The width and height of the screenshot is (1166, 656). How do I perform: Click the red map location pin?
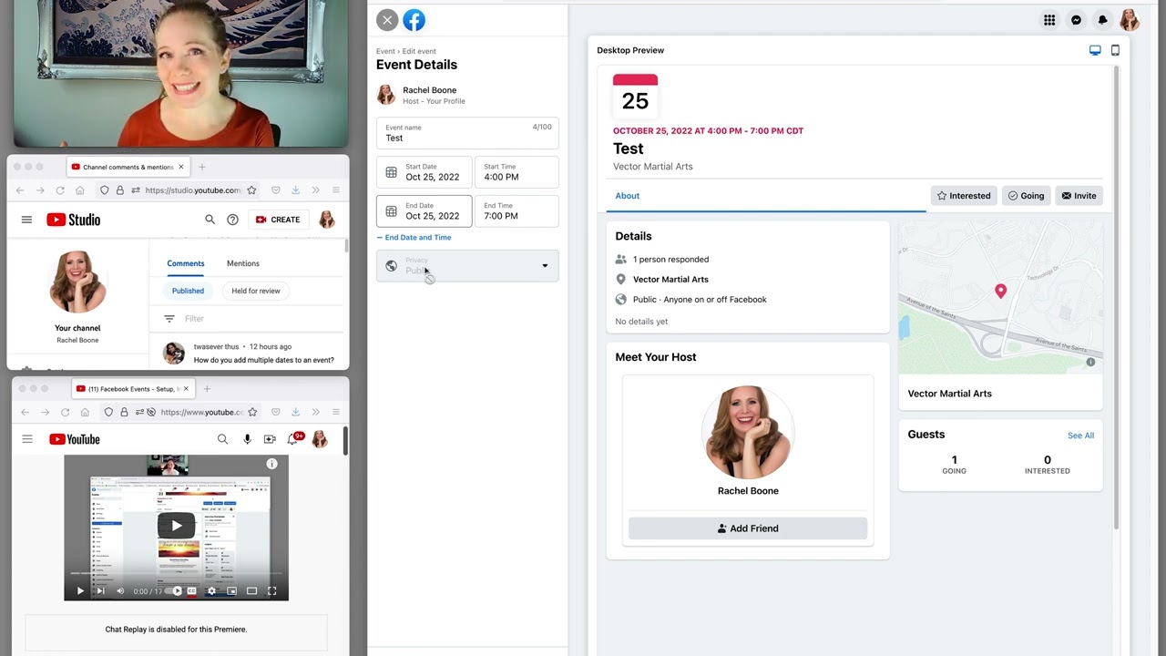1000,291
